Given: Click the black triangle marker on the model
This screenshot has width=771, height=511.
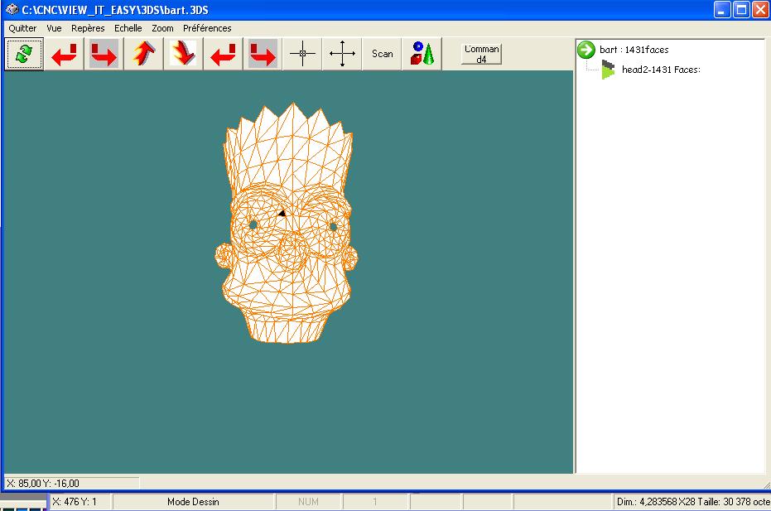Looking at the screenshot, I should click(x=282, y=214).
